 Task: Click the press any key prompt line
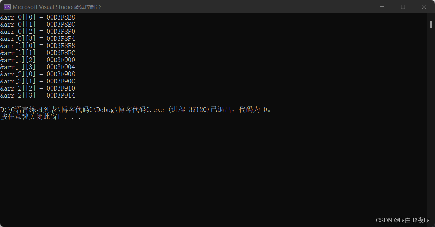click(x=41, y=117)
